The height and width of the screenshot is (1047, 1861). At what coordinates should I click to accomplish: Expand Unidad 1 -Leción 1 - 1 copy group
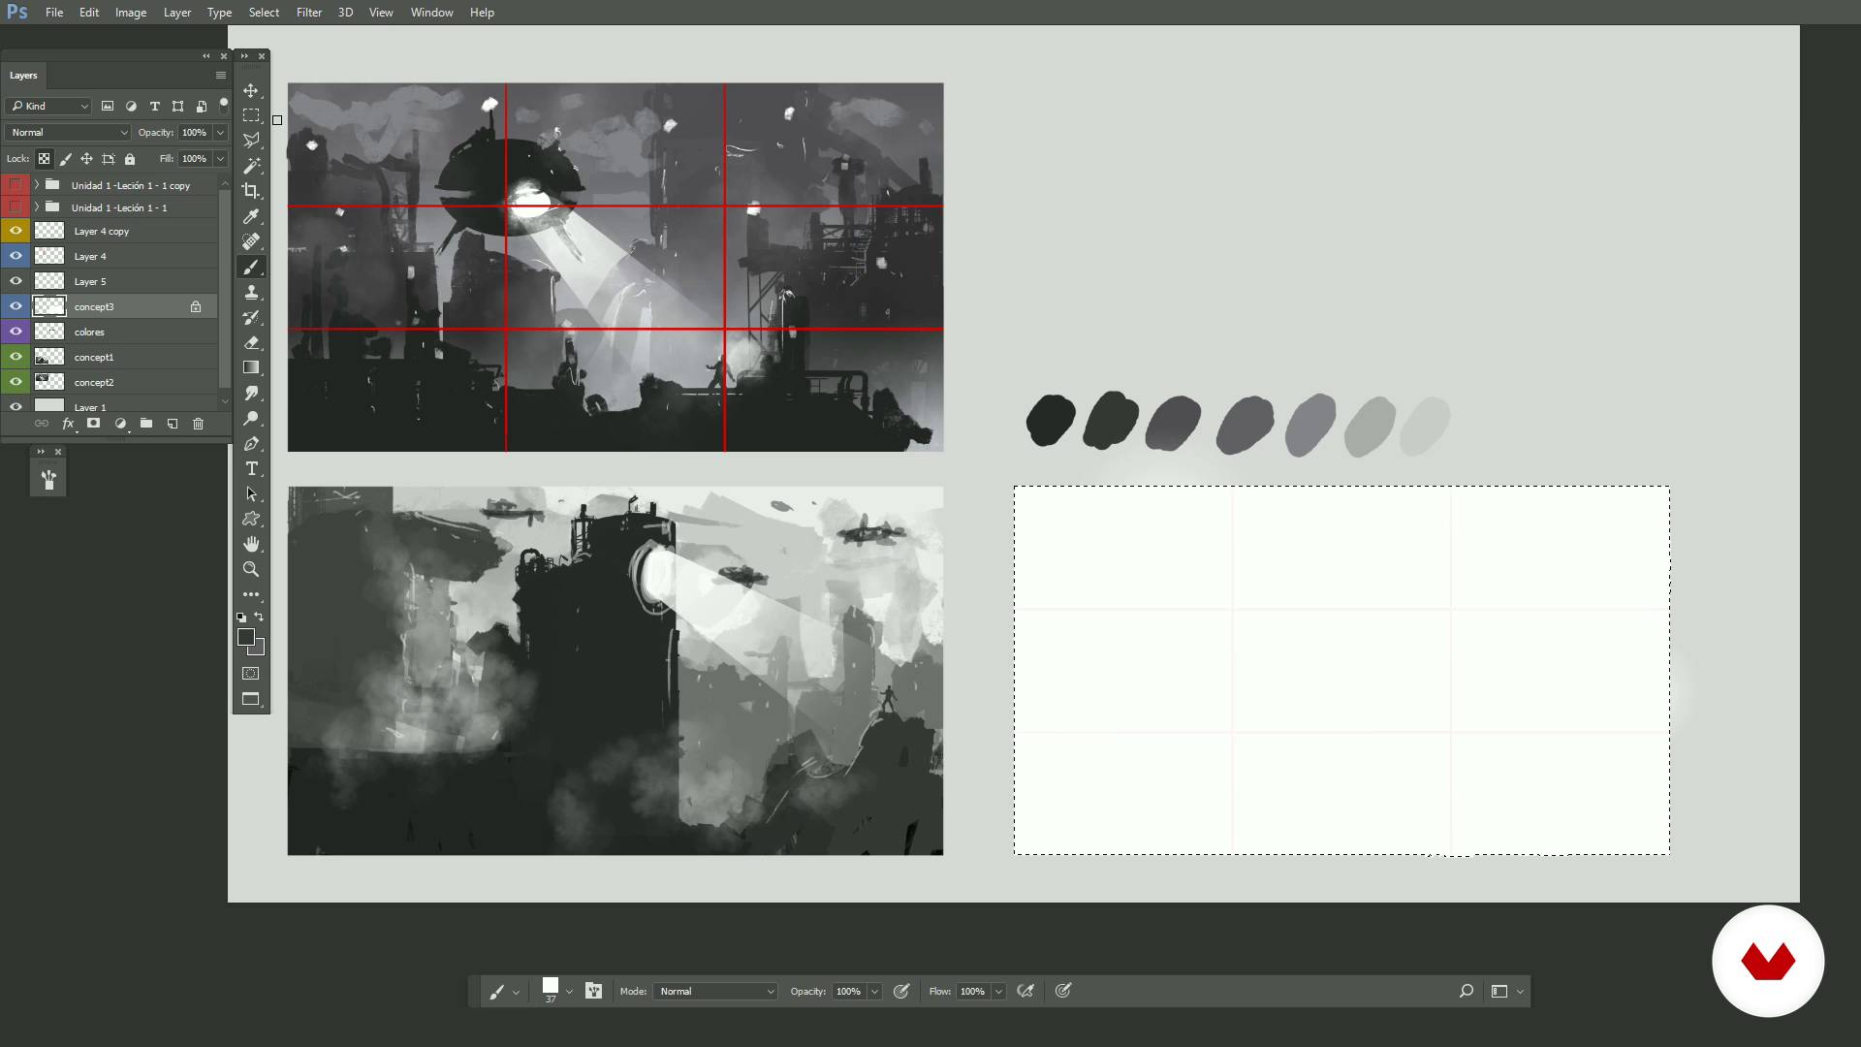(37, 184)
